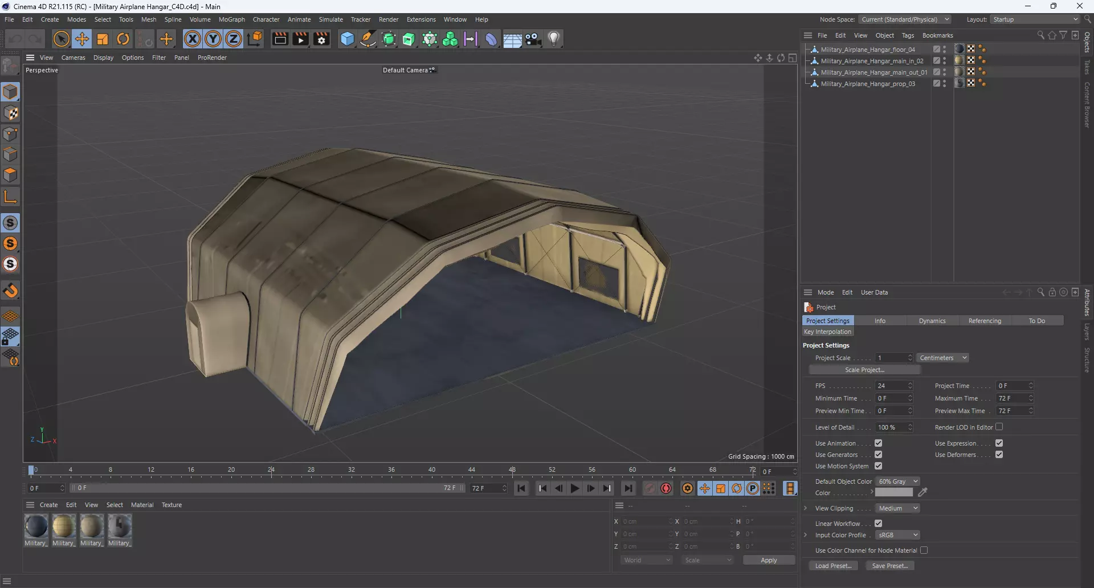Add a Floor/Environment object
Screen dimensions: 1094x588
(x=512, y=39)
